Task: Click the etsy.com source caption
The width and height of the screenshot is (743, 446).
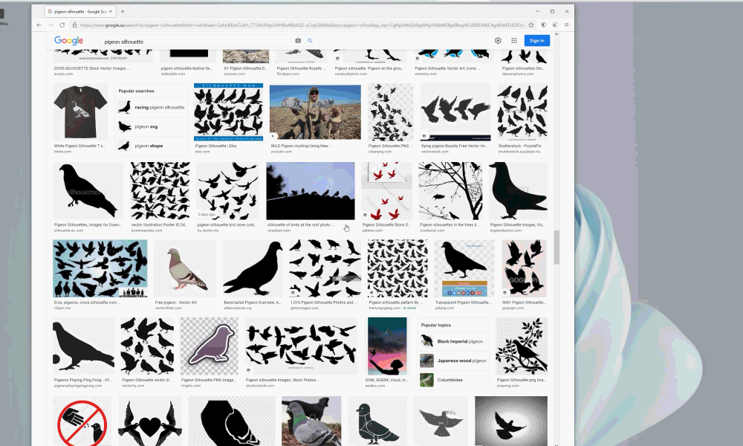Action: [x=202, y=152]
